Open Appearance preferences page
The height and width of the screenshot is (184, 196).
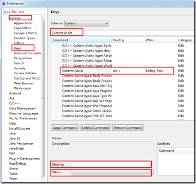point(23,23)
